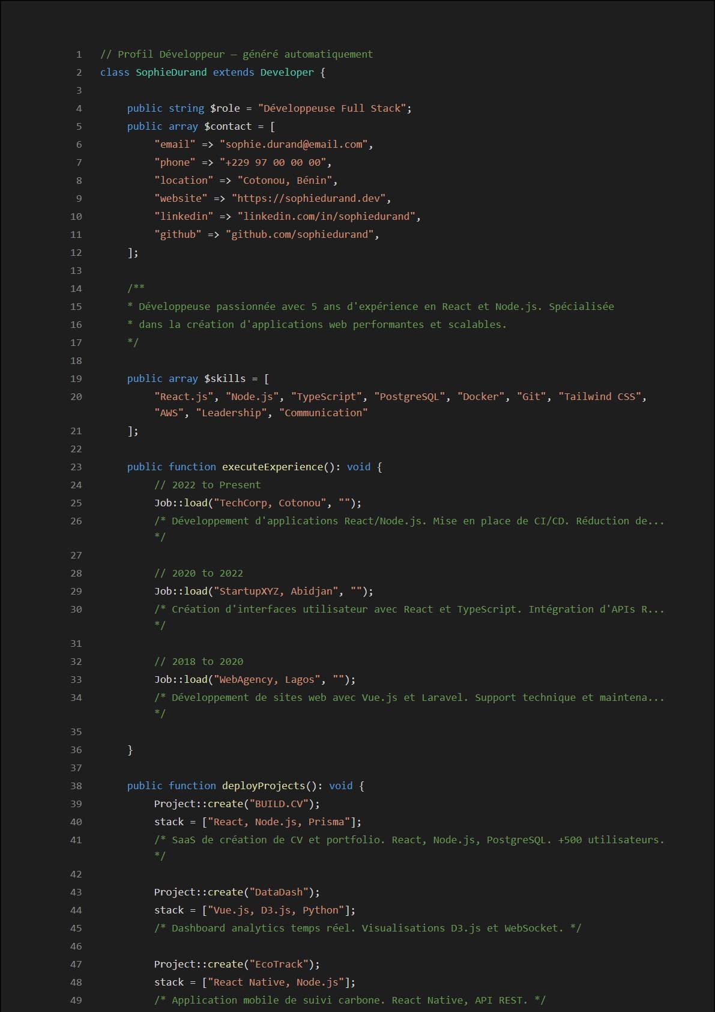Screen dimensions: 715x1012
Task: Click the "Tailwind CSS" skill
Action: [x=600, y=396]
